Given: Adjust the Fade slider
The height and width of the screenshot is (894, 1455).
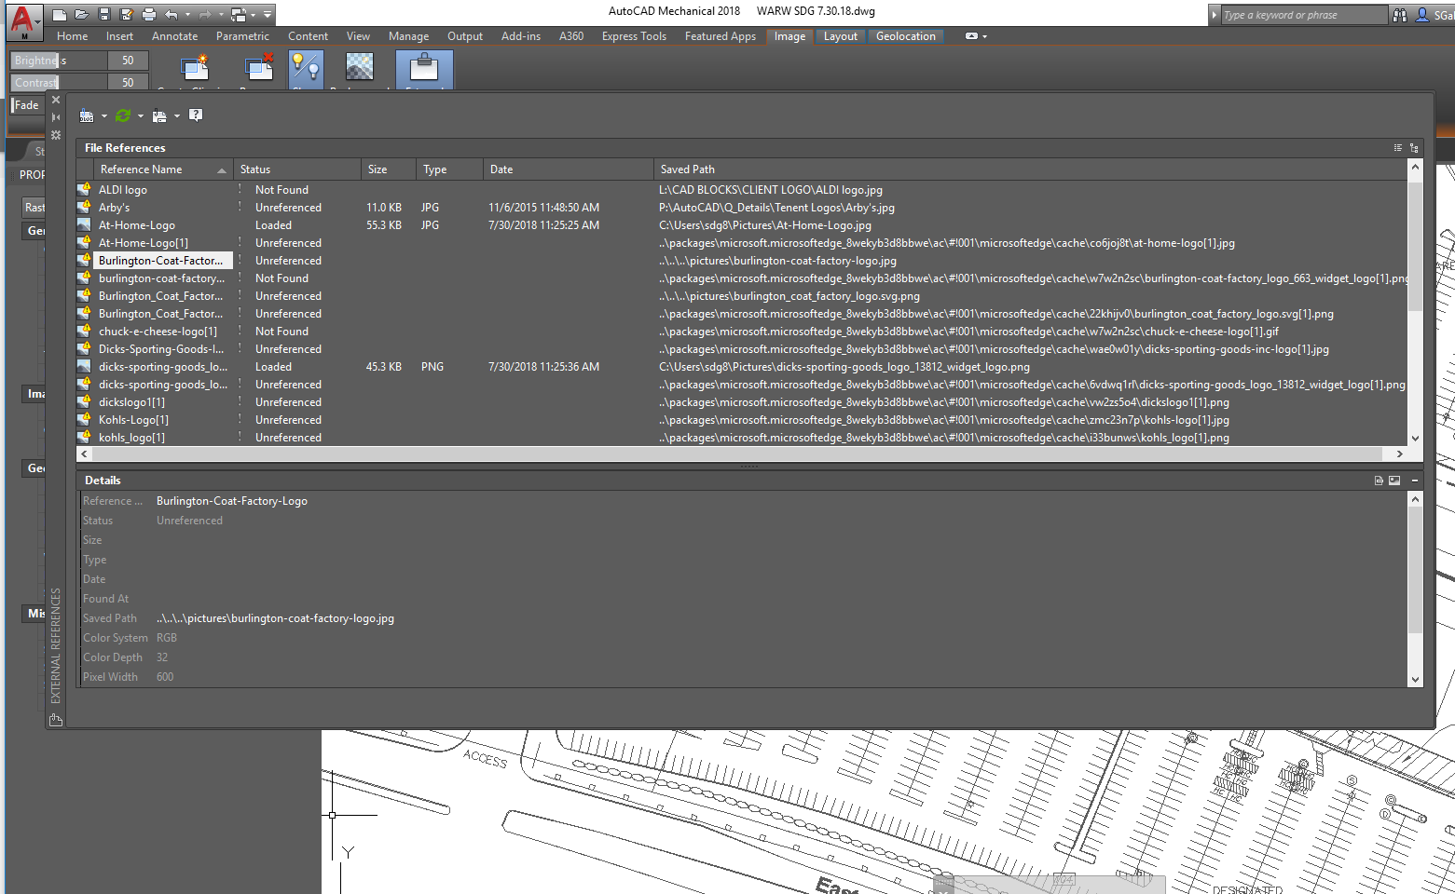Looking at the screenshot, I should point(27,105).
